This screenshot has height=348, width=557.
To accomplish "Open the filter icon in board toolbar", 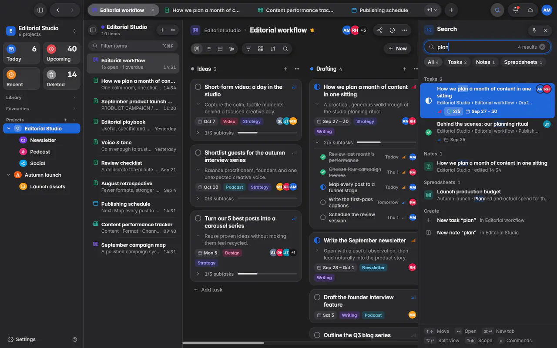I will click(x=248, y=49).
